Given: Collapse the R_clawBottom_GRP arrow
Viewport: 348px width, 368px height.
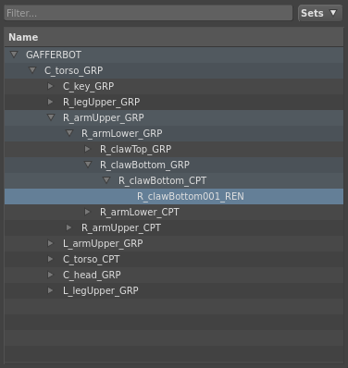Looking at the screenshot, I should coord(88,165).
